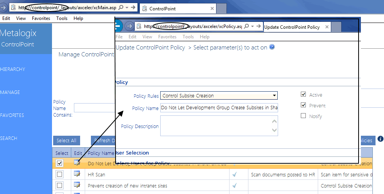Click search magnifier in xcPolicy address bar

pyautogui.click(x=246, y=26)
